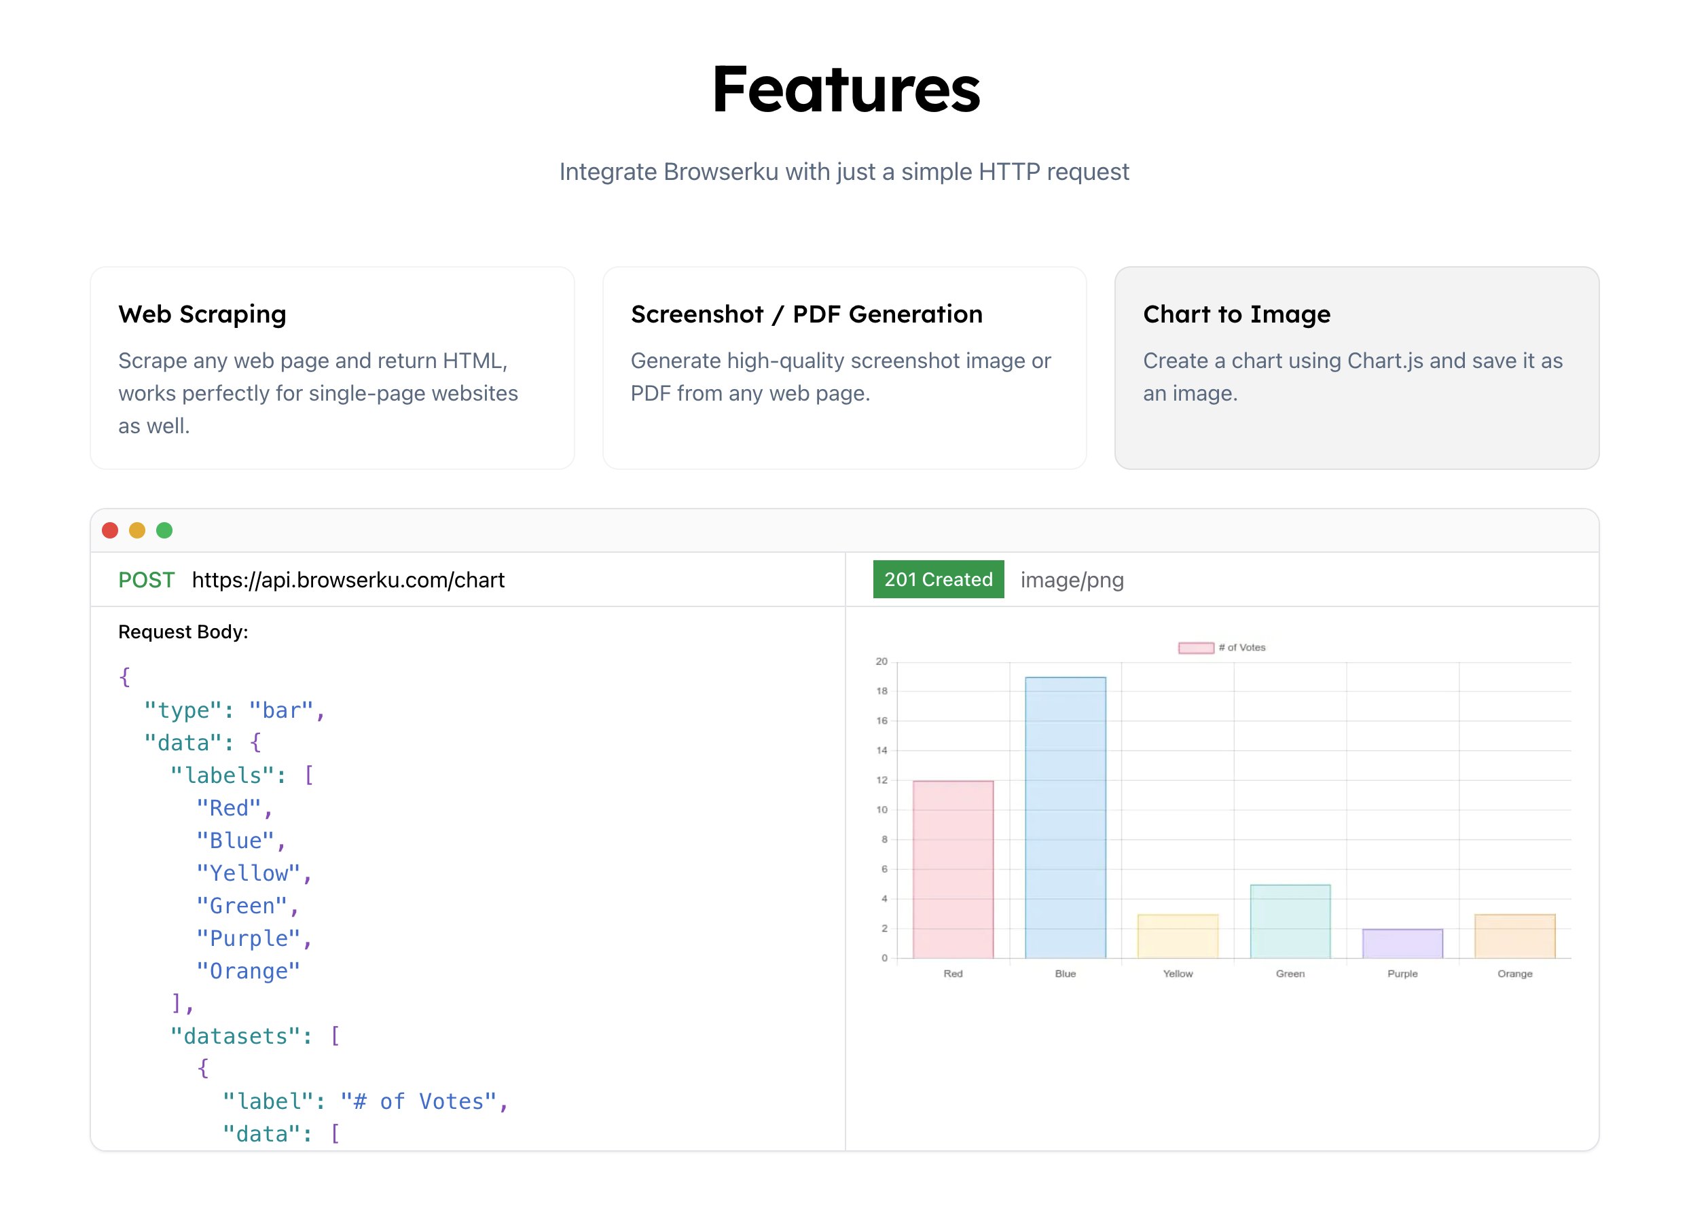Toggle the # of Votes legend swatch
1691x1225 pixels.
[1196, 647]
